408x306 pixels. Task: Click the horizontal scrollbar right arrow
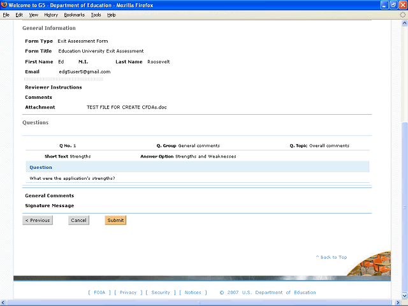[x=398, y=303]
